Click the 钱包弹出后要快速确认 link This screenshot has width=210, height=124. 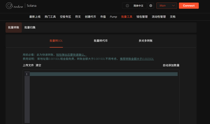(72, 55)
